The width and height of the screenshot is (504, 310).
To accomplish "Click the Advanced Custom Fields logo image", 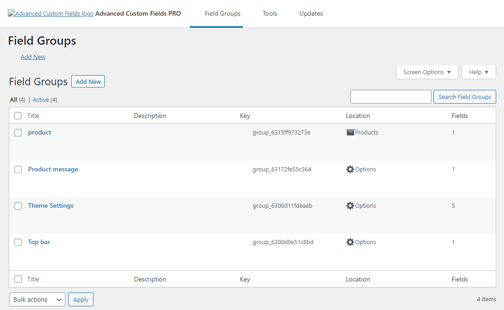I will click(x=51, y=13).
